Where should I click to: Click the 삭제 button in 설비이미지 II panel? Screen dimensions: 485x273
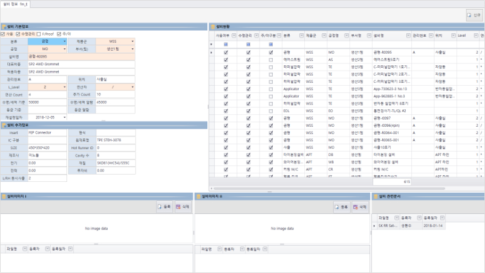click(x=360, y=207)
